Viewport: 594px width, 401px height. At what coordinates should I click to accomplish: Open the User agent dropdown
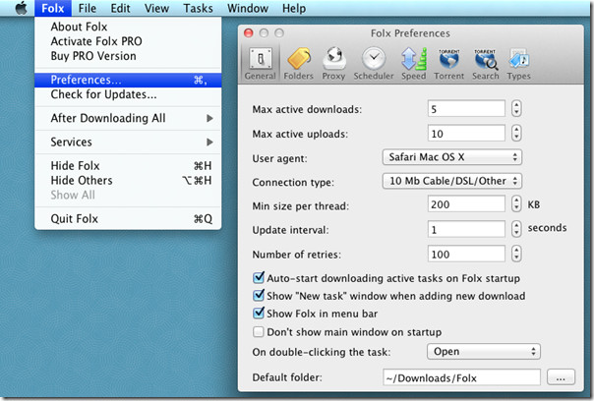452,157
